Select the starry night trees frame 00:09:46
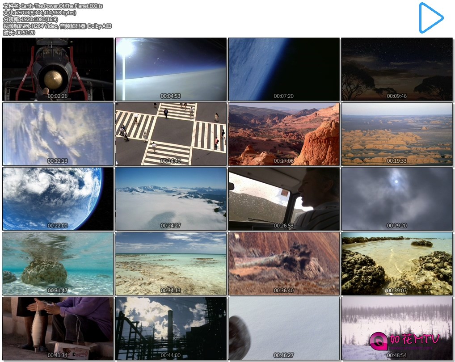Viewport: 455px width, 362px height. coord(397,69)
